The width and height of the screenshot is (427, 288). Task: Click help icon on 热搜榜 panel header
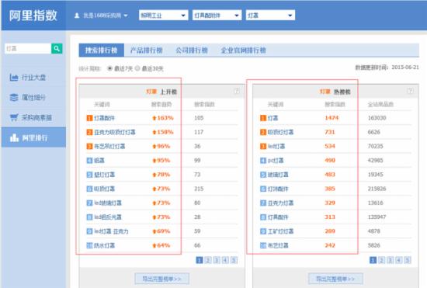tap(411, 91)
